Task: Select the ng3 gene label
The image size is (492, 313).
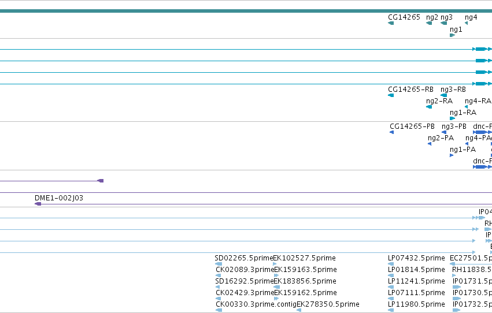Action: tap(446, 17)
